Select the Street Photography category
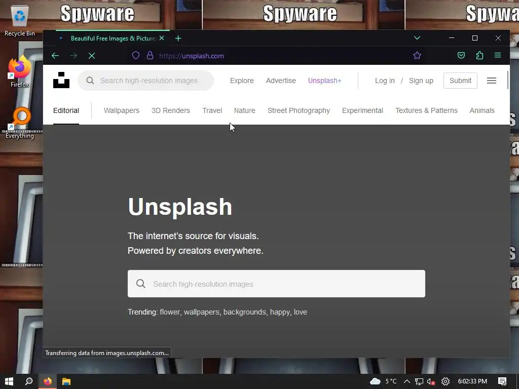The image size is (519, 389). point(299,110)
